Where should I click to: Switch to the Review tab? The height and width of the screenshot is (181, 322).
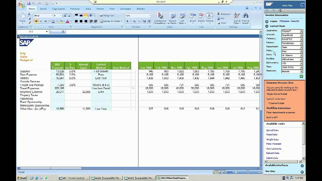pyautogui.click(x=100, y=9)
